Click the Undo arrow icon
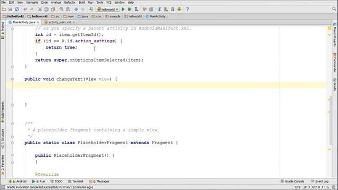Screen dimensions: 338x190 pyautogui.click(x=25, y=9)
